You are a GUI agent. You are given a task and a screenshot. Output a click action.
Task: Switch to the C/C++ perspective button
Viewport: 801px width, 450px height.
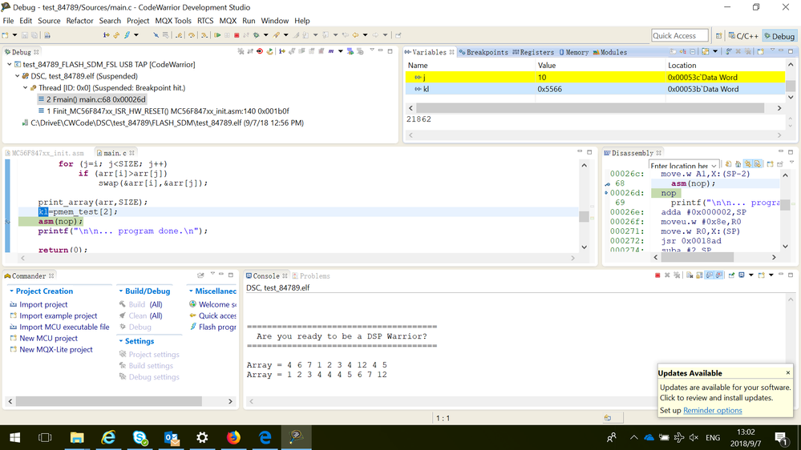tap(743, 36)
